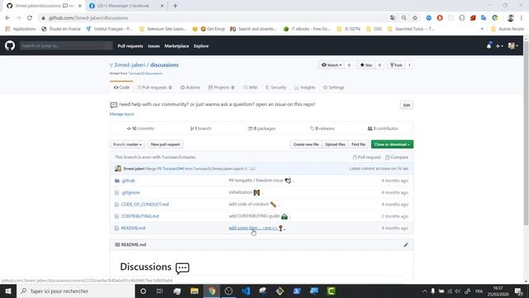Switch to the repository Pull requests tab

click(155, 87)
